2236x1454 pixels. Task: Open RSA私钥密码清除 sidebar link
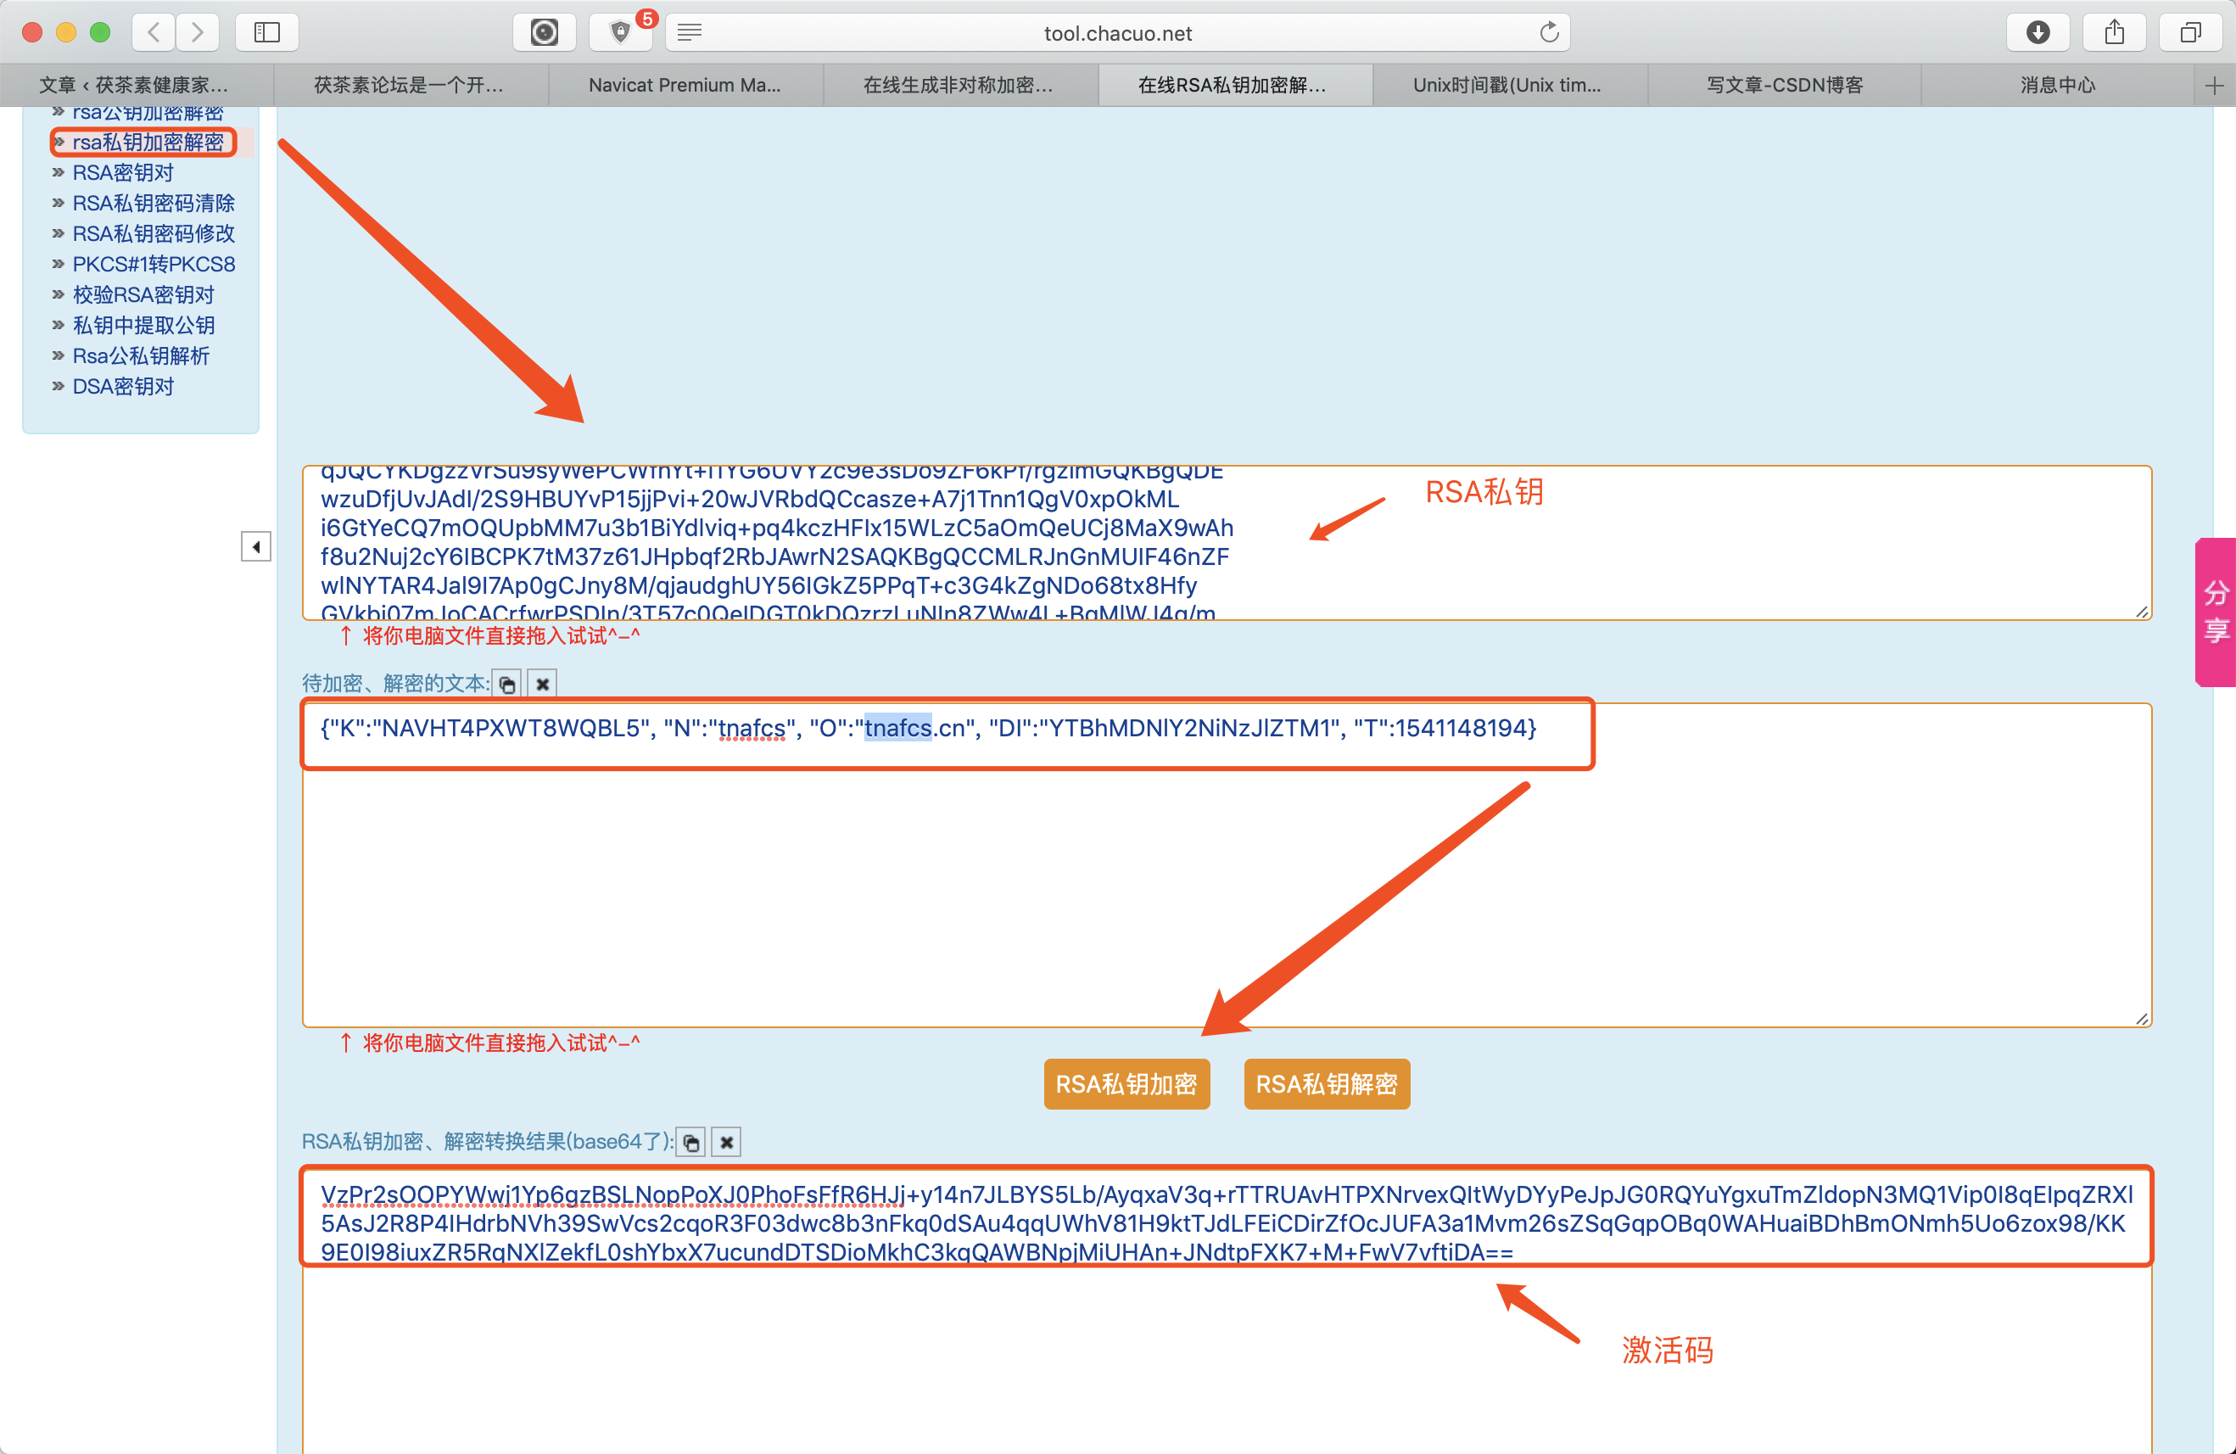pos(154,204)
